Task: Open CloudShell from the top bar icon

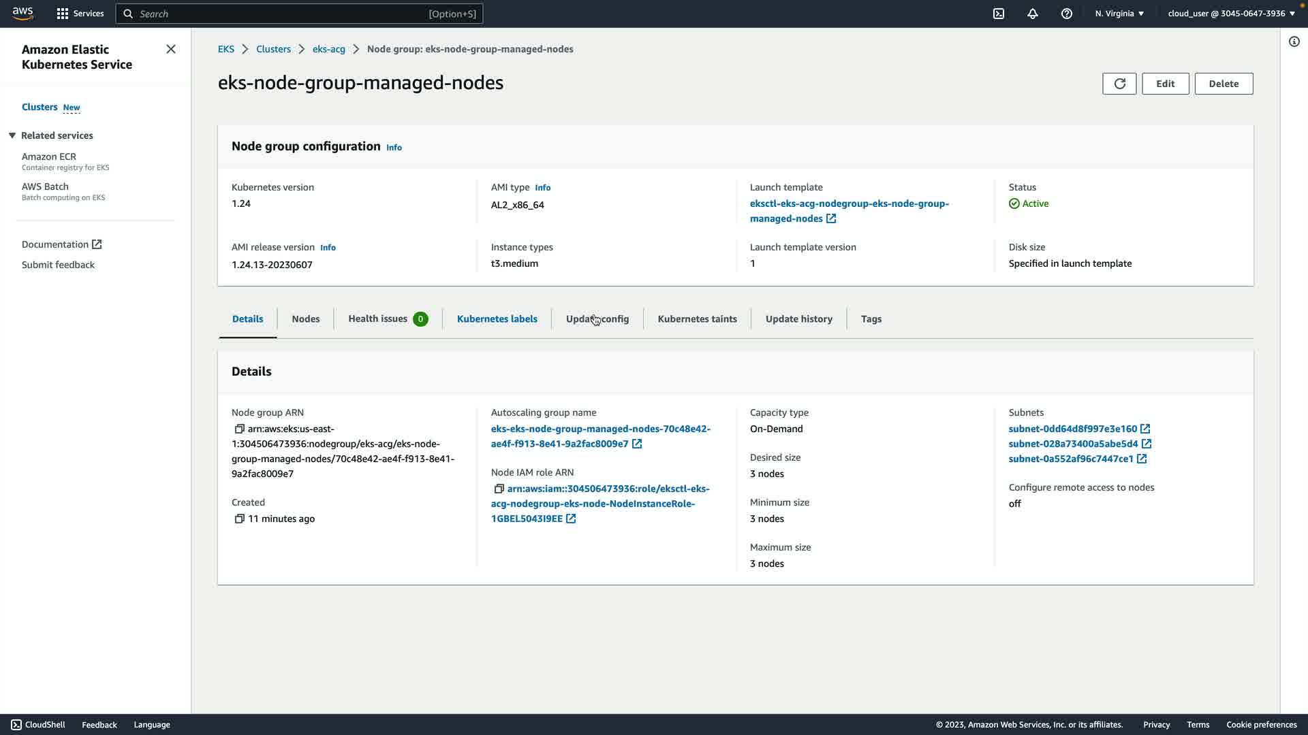Action: (999, 14)
